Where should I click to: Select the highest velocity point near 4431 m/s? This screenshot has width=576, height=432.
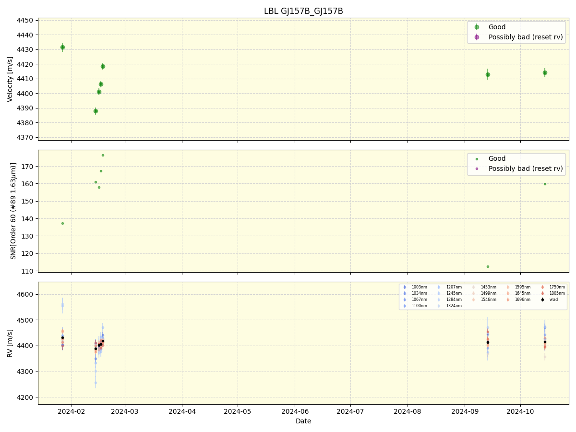[x=62, y=47]
